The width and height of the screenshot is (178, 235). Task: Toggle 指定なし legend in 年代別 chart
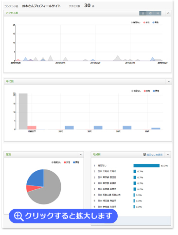click(x=136, y=91)
